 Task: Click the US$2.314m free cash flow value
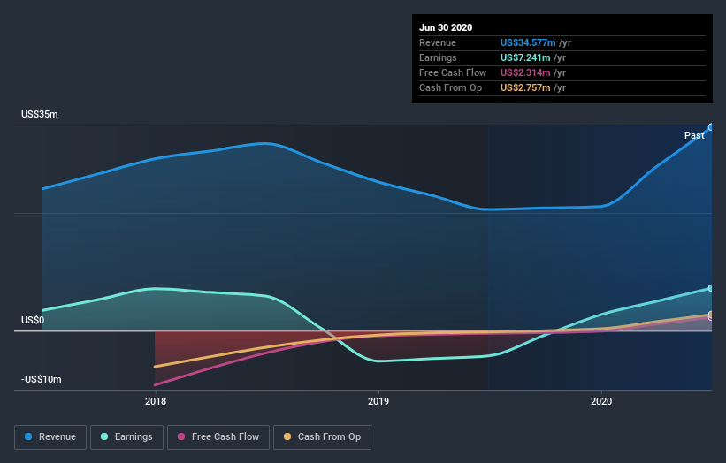coord(525,72)
